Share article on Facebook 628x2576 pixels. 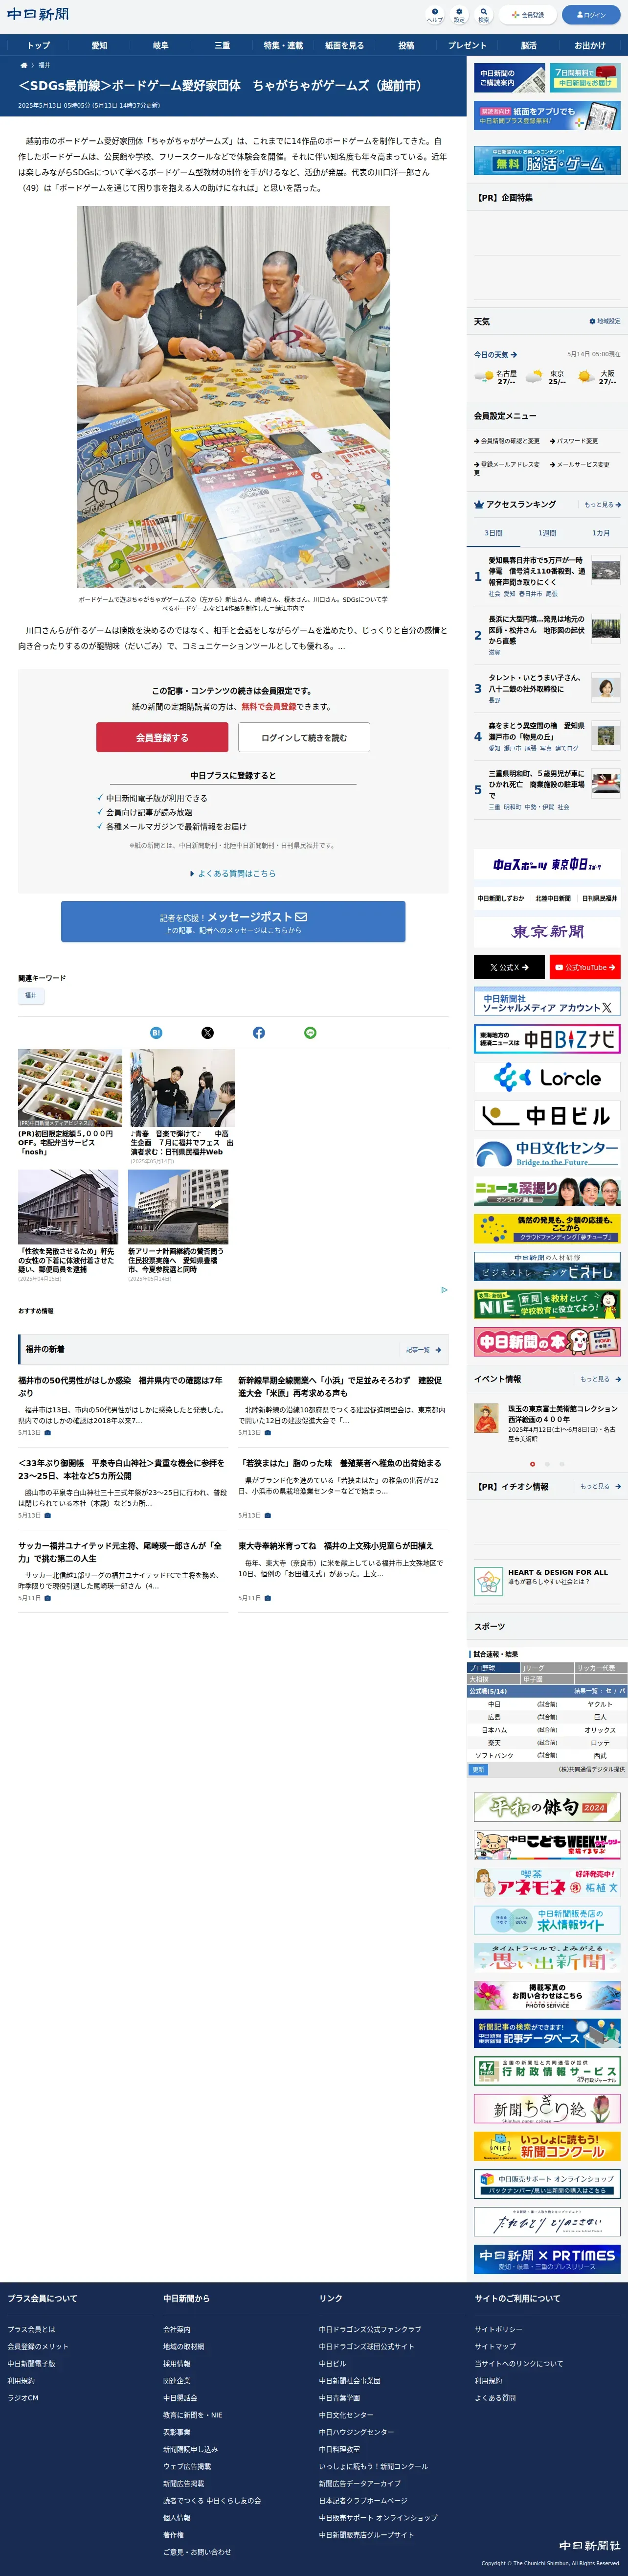pyautogui.click(x=259, y=1032)
